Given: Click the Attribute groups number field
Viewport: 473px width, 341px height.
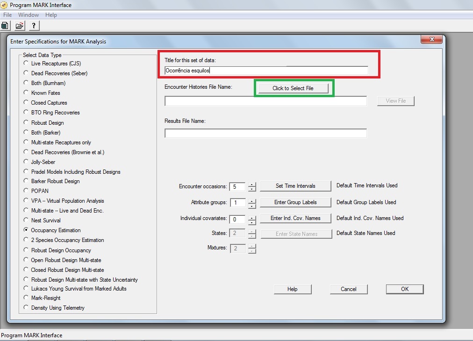Looking at the screenshot, I should point(237,202).
